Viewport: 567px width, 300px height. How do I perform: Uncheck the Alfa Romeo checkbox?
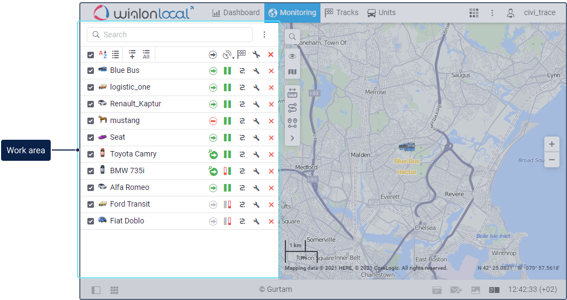pyautogui.click(x=91, y=188)
